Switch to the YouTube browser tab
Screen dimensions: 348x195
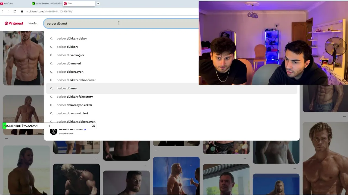click(x=14, y=4)
